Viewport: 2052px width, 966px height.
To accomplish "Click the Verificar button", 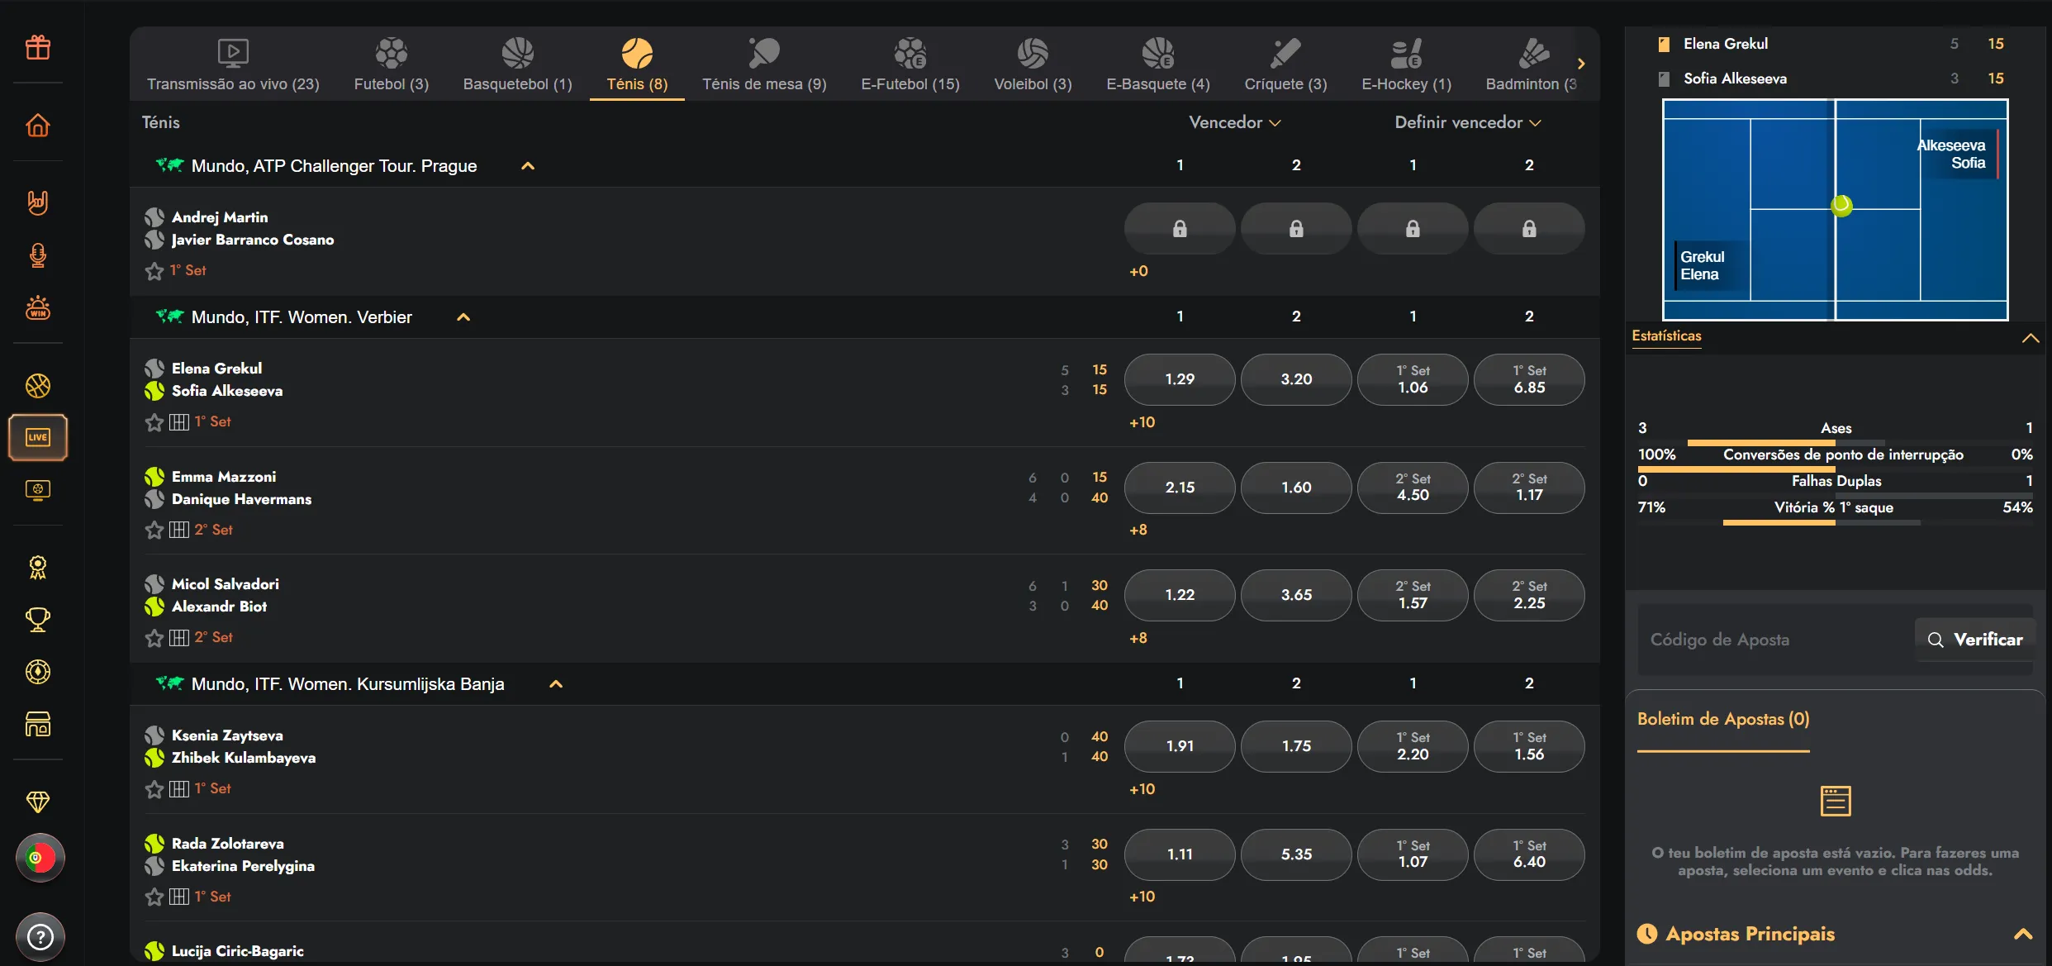I will click(1975, 640).
